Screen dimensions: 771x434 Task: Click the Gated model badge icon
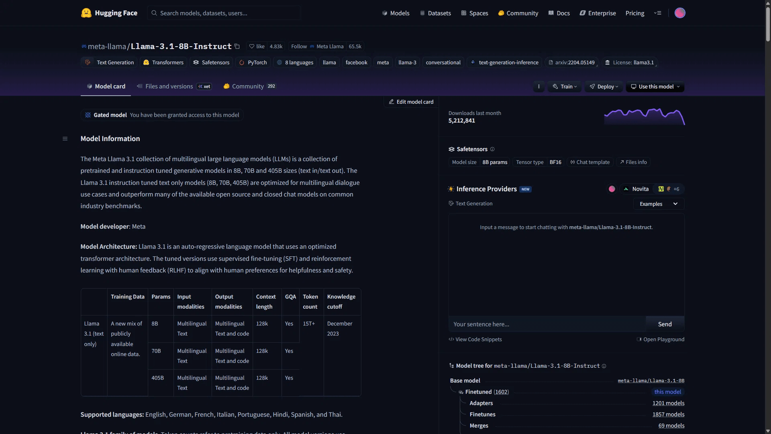[x=88, y=115]
